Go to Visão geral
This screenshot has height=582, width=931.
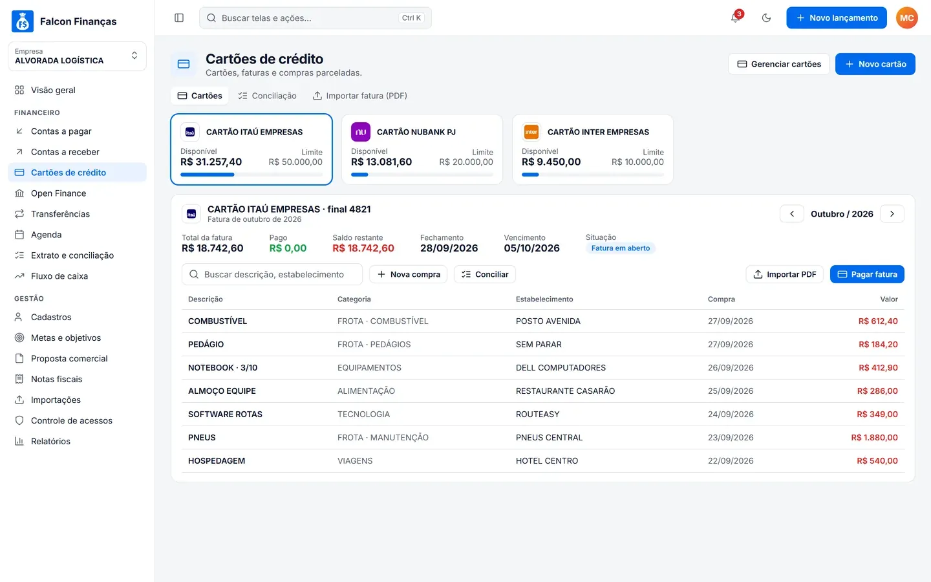click(77, 90)
